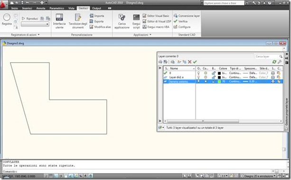Switch to the Annota ribbon tab
This screenshot has width=291, height=180.
coord(41,8)
